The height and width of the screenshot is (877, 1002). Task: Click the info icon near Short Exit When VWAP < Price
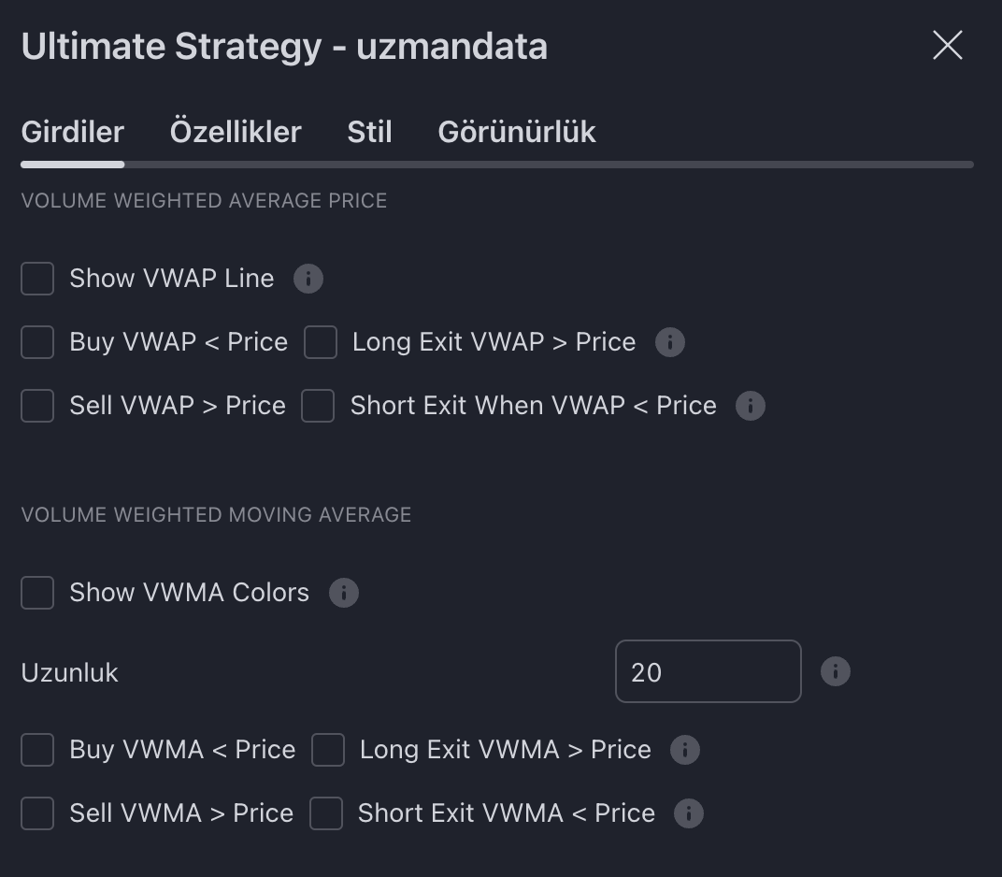[751, 406]
